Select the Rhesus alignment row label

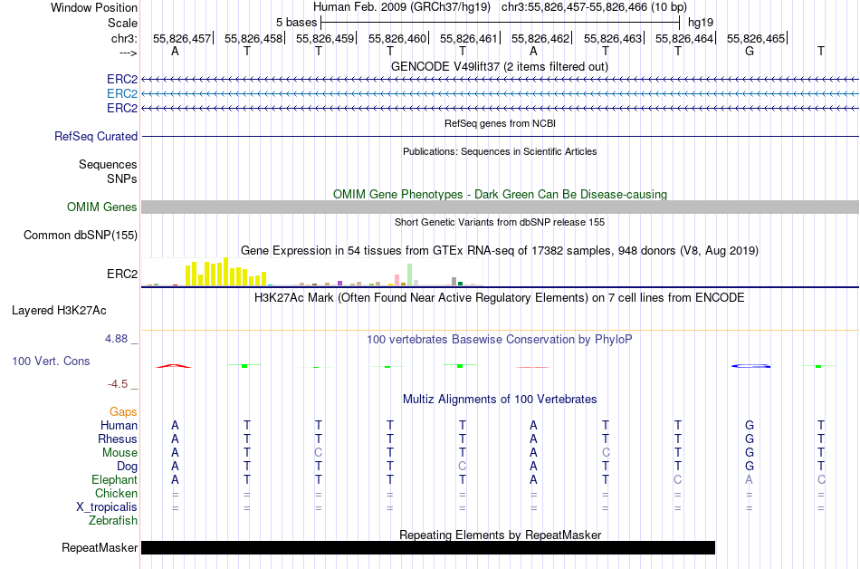(118, 439)
